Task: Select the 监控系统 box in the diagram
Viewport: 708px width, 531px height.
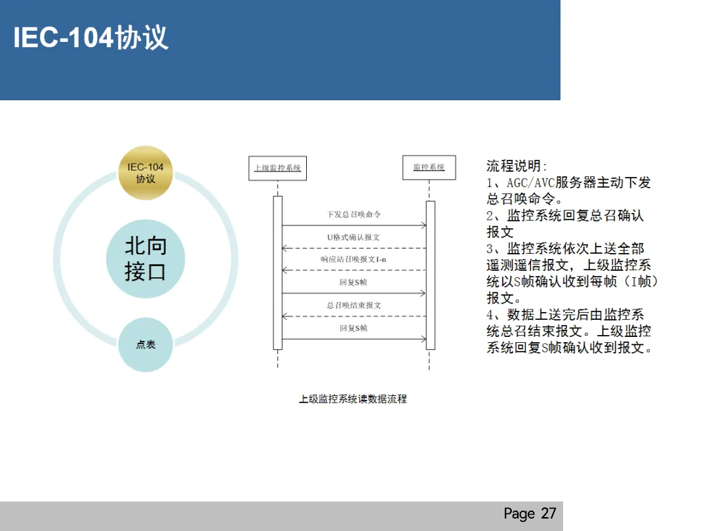Action: pos(429,167)
